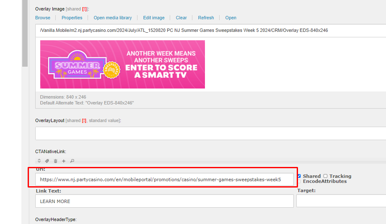Click the Summer Games overlay banner thumbnail

[123, 64]
